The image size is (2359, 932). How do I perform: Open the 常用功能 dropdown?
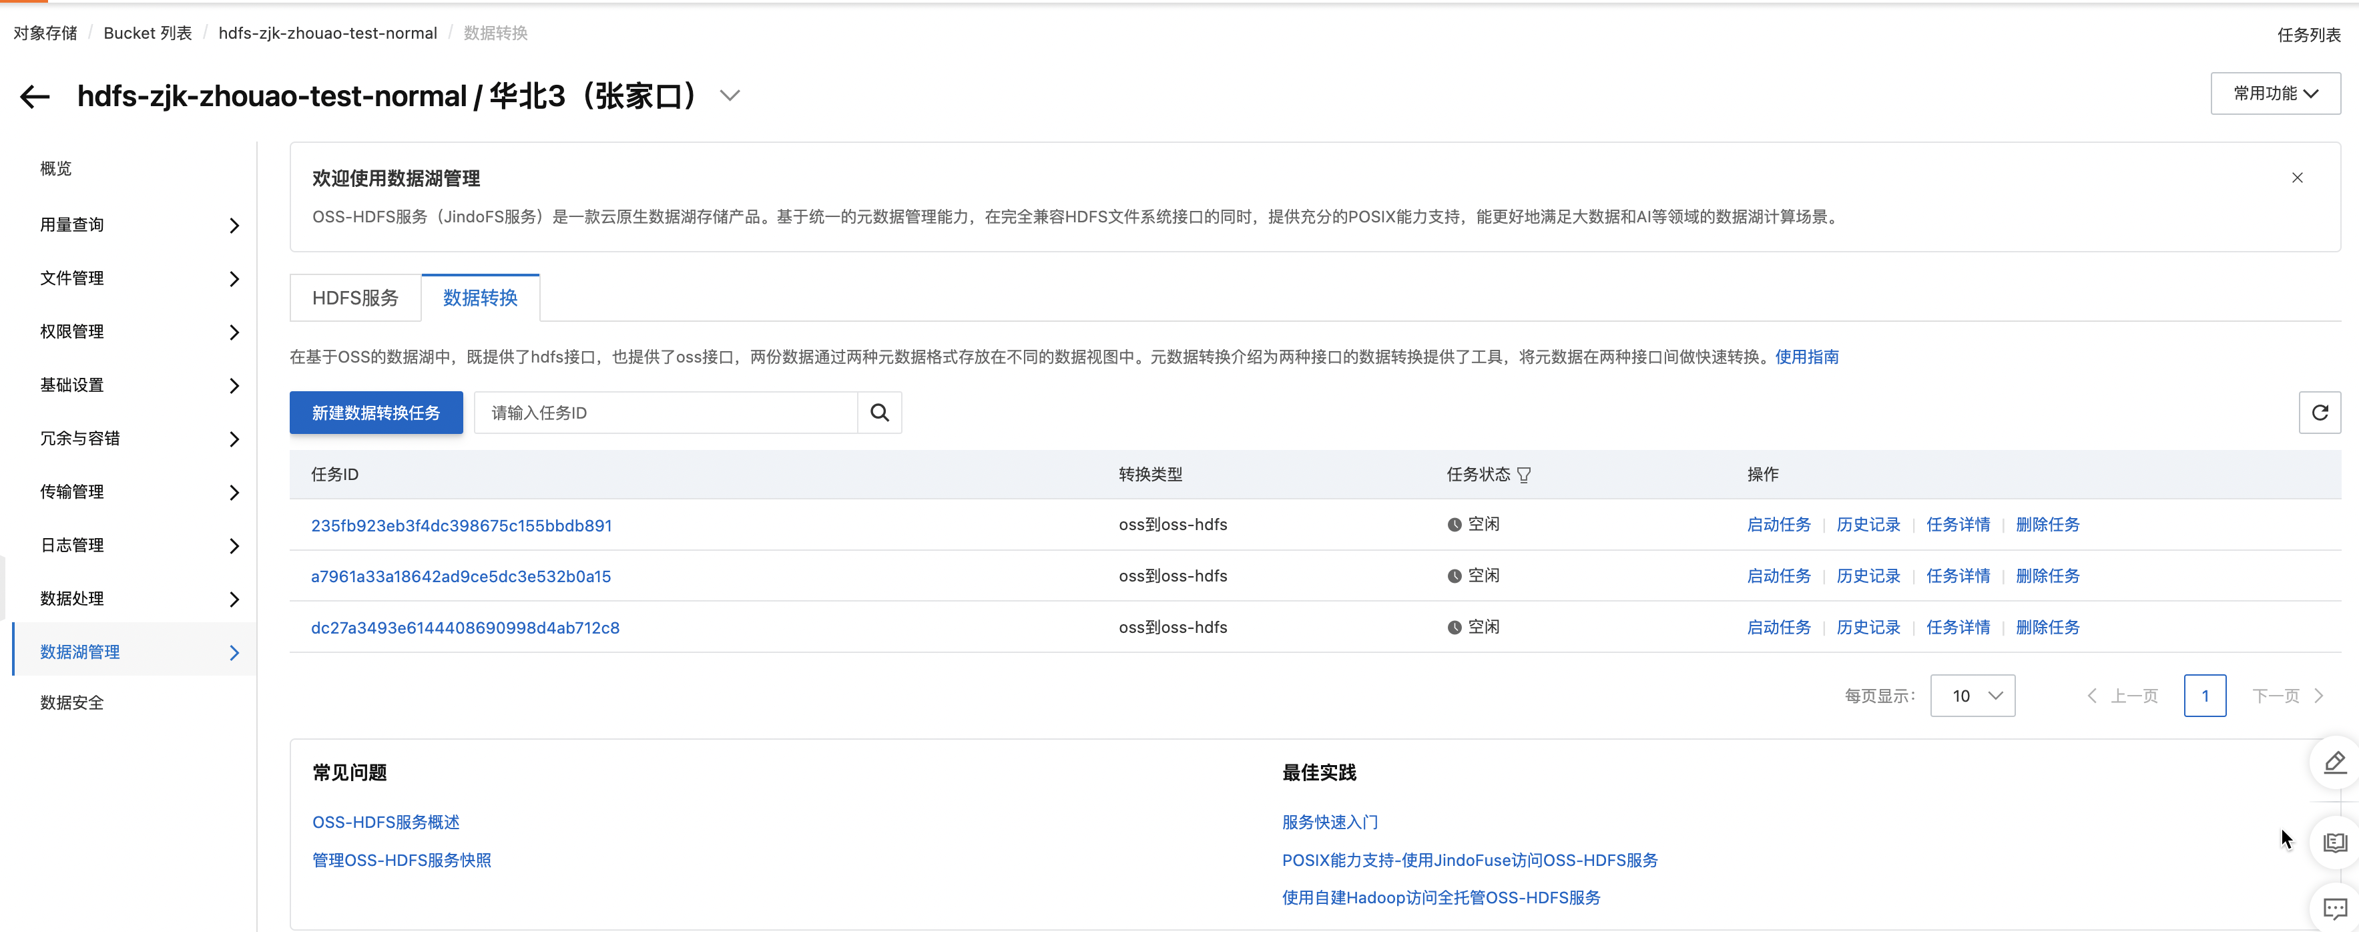pyautogui.click(x=2276, y=93)
